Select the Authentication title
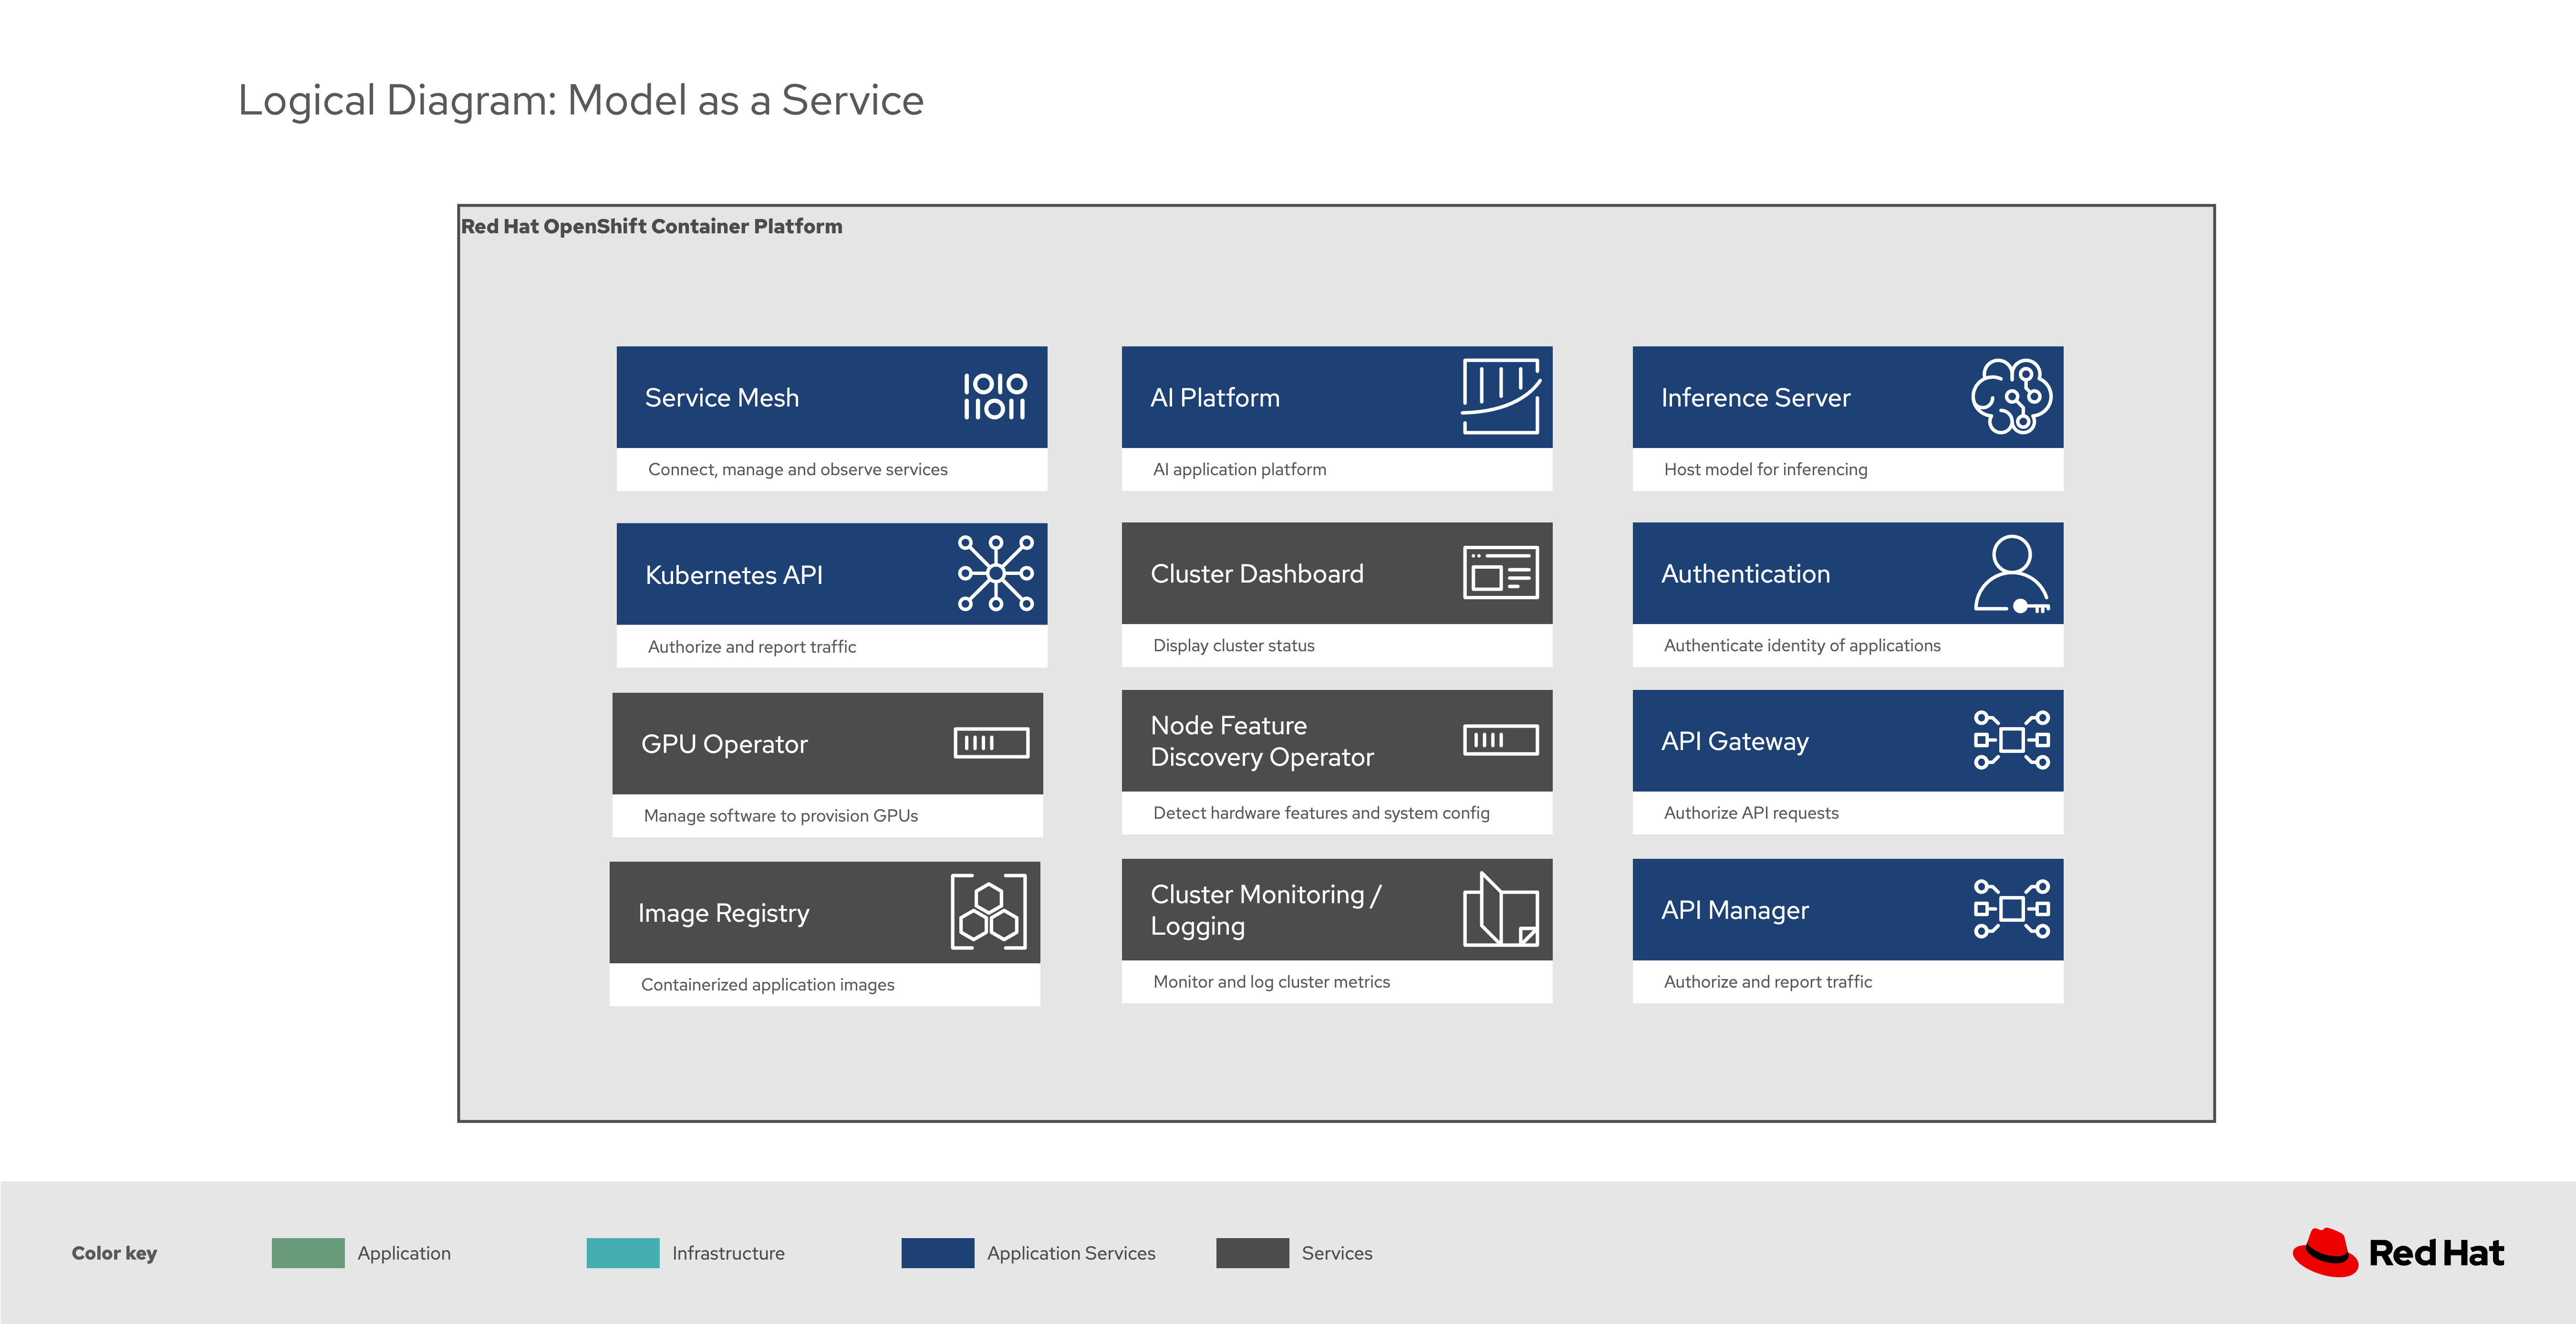Screen dimensions: 2576x1324 tap(1746, 574)
